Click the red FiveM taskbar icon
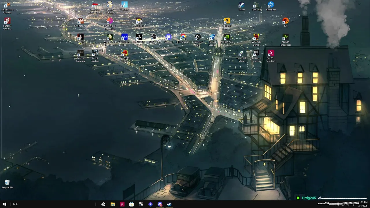 pyautogui.click(x=122, y=204)
